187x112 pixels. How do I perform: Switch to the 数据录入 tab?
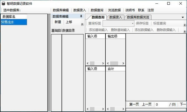pos(115,17)
